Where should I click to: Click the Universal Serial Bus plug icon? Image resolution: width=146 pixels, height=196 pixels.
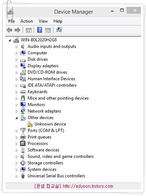tap(23, 176)
